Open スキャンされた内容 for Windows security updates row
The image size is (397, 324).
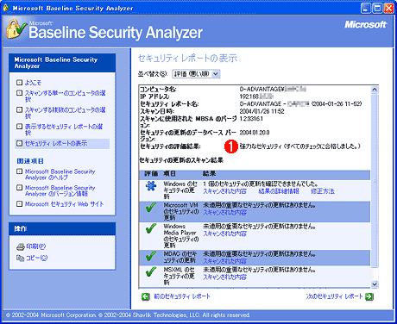pos(224,191)
